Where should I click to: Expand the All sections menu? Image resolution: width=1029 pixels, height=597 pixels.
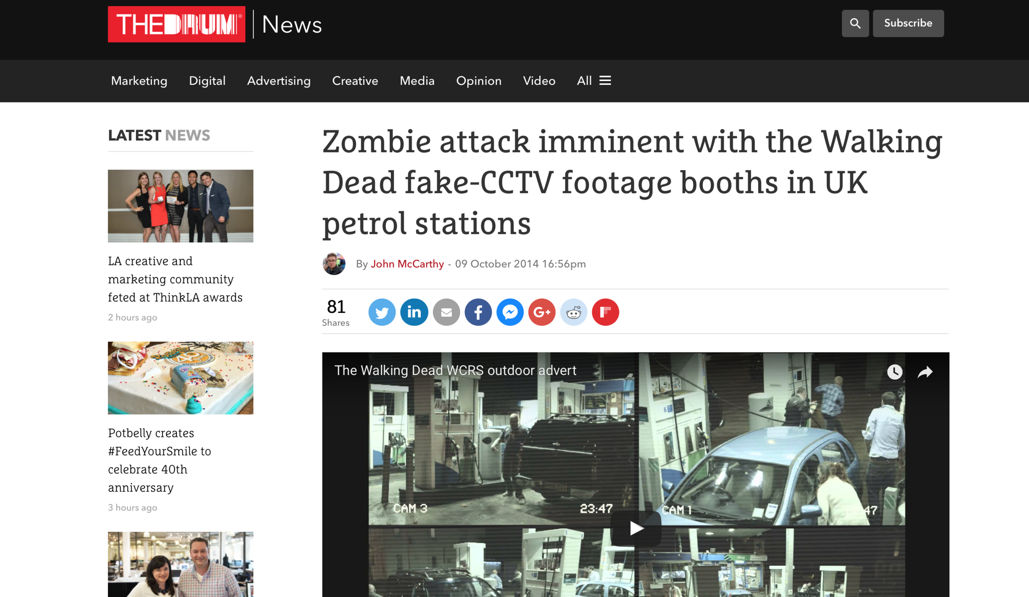[594, 81]
